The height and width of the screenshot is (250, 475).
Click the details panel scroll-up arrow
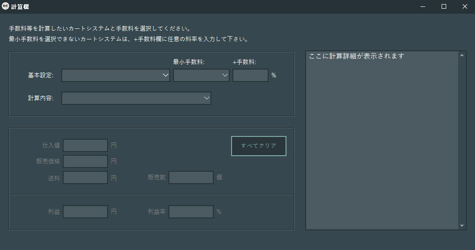coord(462,56)
